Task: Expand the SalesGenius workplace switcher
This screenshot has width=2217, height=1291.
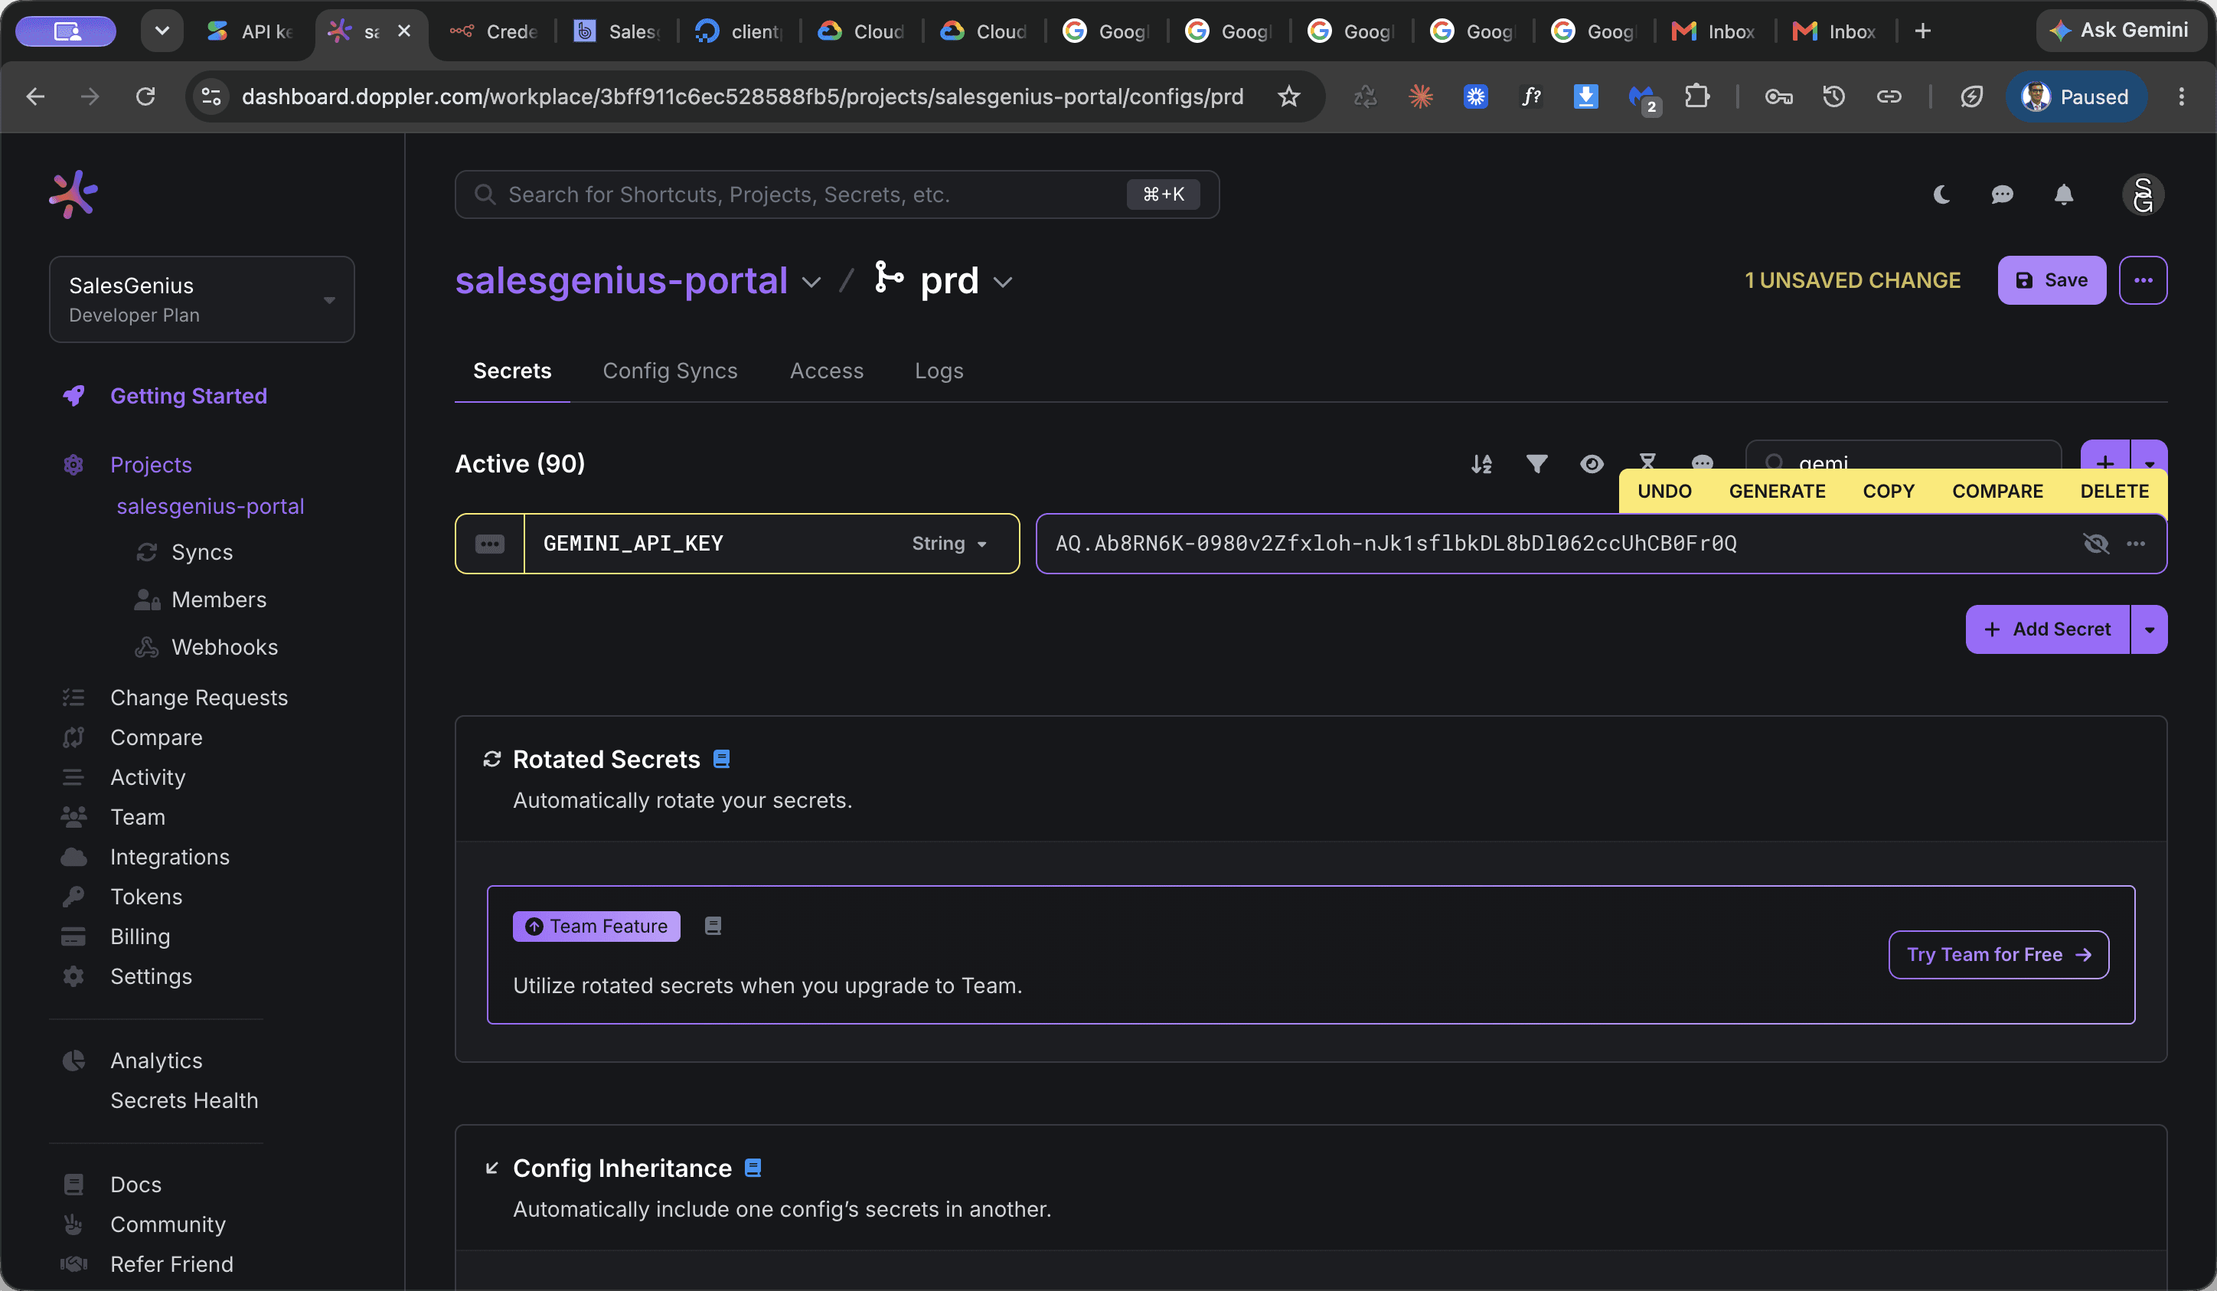Action: [201, 299]
